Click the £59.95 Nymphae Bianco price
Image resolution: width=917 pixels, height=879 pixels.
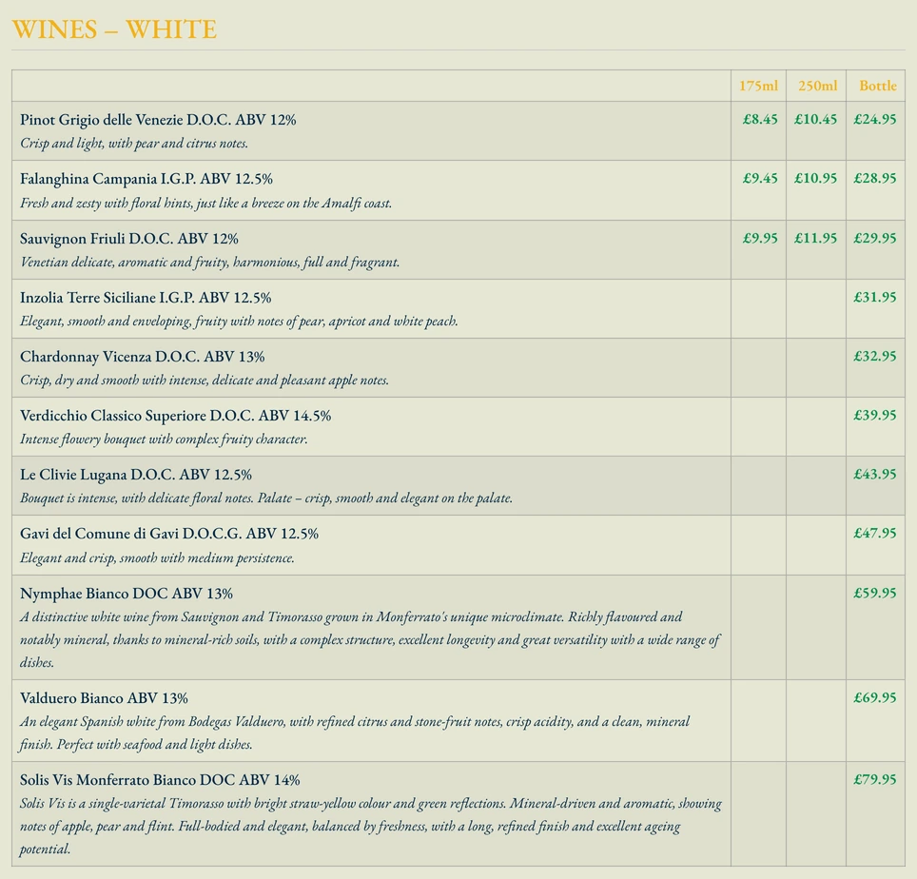[874, 593]
